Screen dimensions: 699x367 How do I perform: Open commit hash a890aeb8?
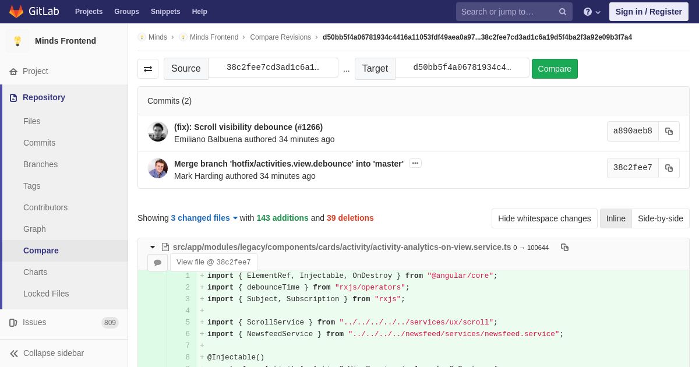click(633, 131)
